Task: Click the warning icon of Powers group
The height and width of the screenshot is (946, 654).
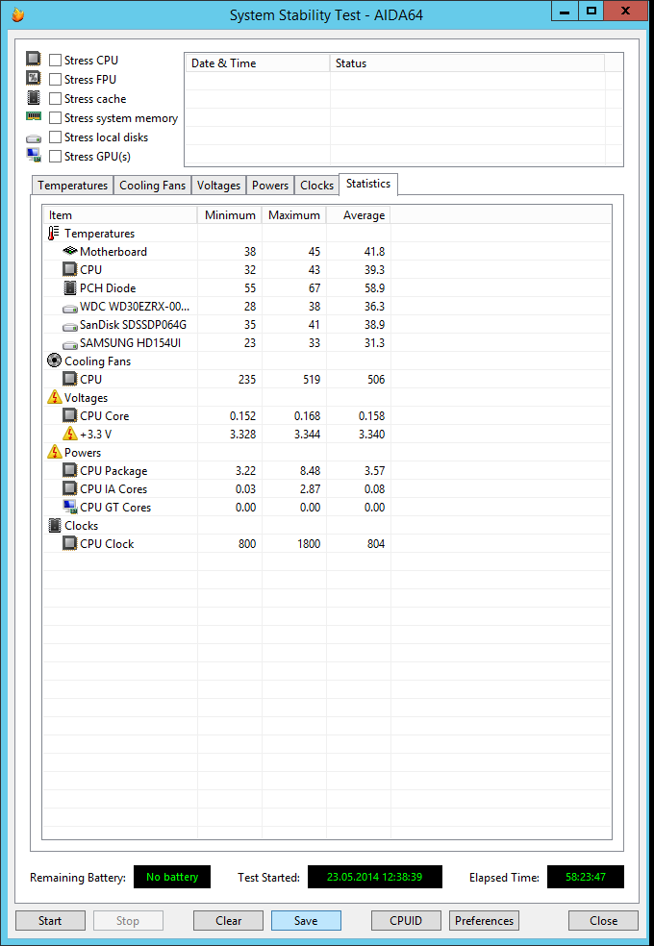Action: click(54, 452)
